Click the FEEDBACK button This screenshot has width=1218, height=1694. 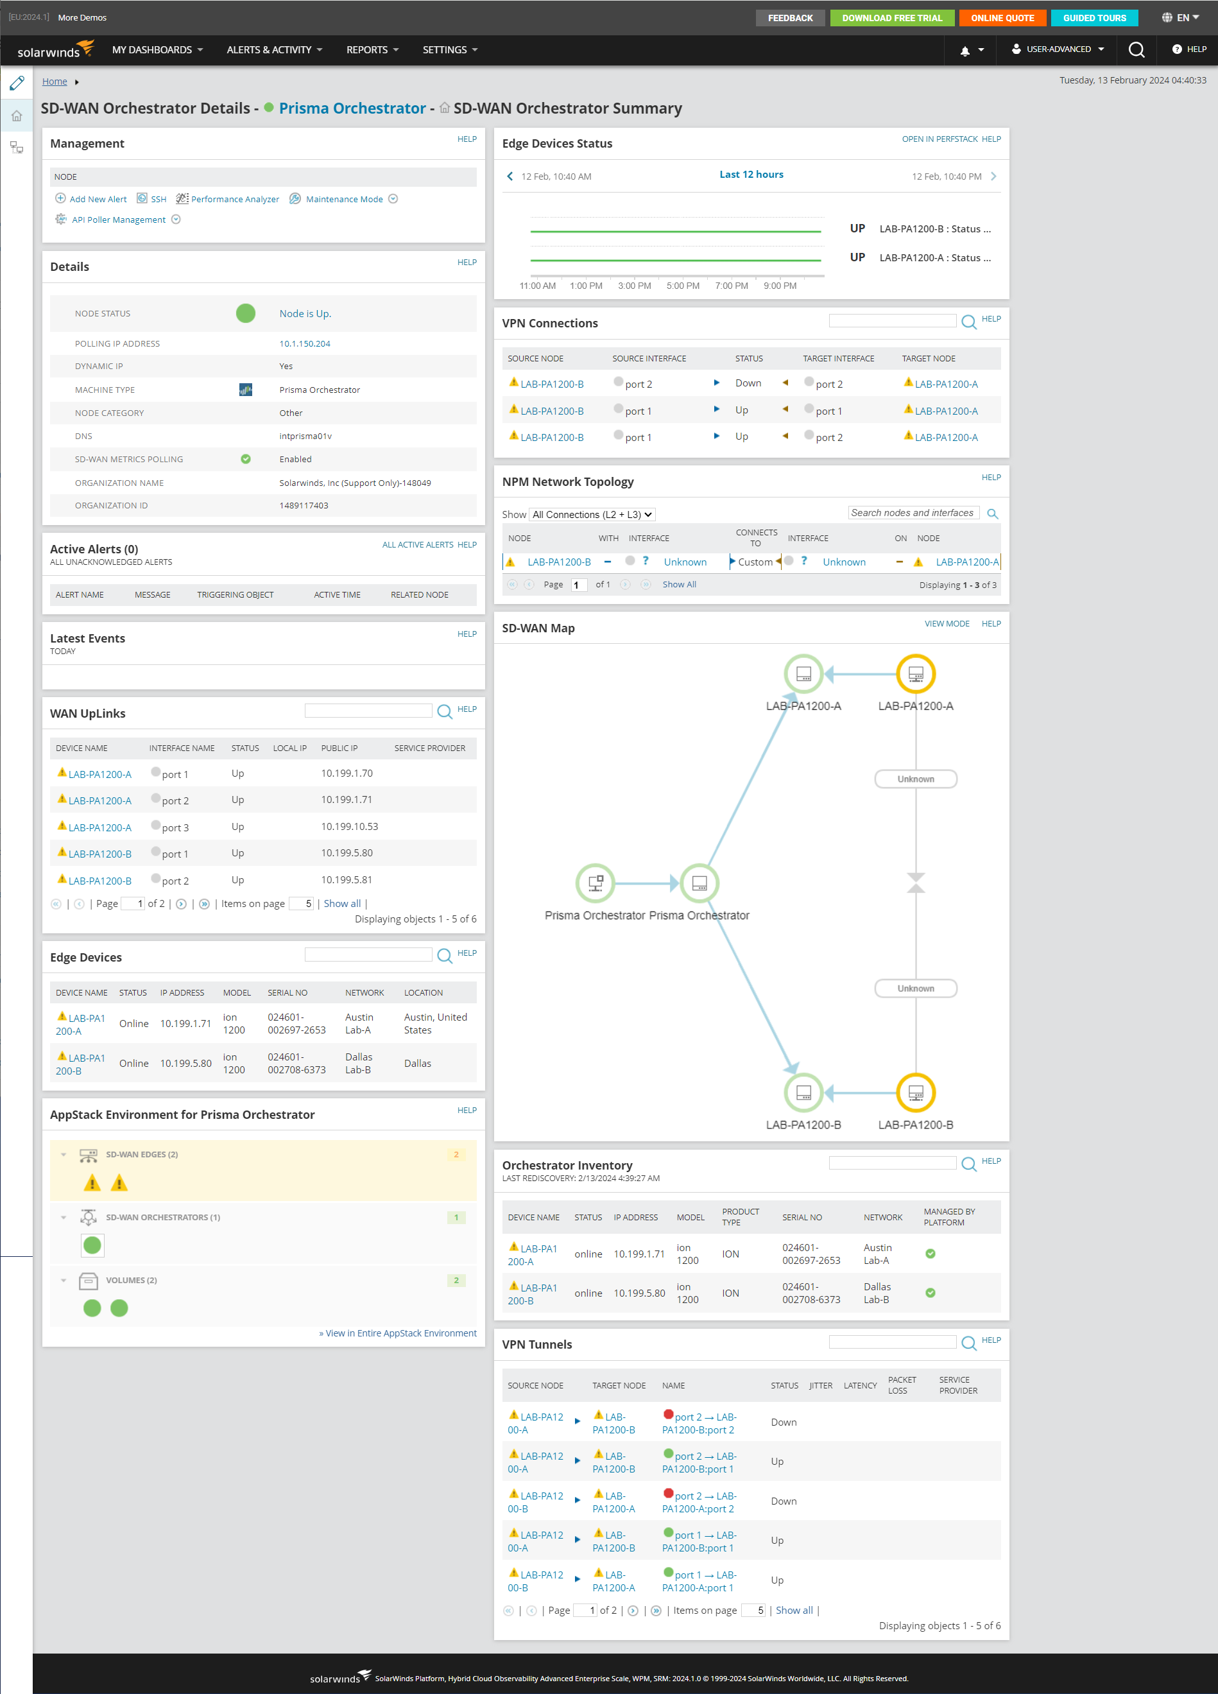tap(790, 18)
